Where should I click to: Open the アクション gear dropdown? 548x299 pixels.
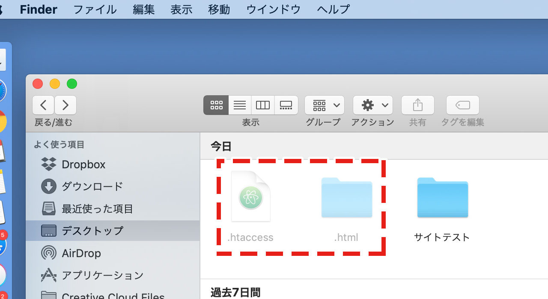click(372, 105)
